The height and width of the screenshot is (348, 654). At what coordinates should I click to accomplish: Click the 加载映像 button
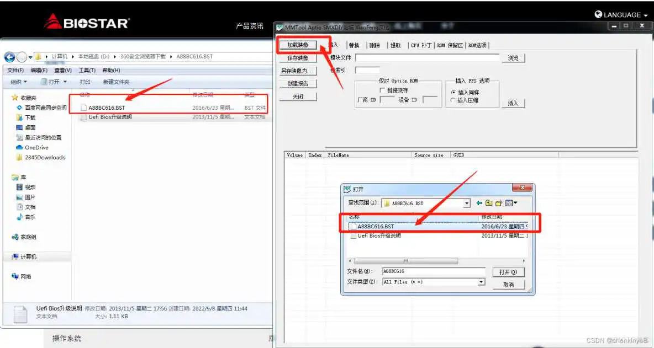[x=298, y=45]
